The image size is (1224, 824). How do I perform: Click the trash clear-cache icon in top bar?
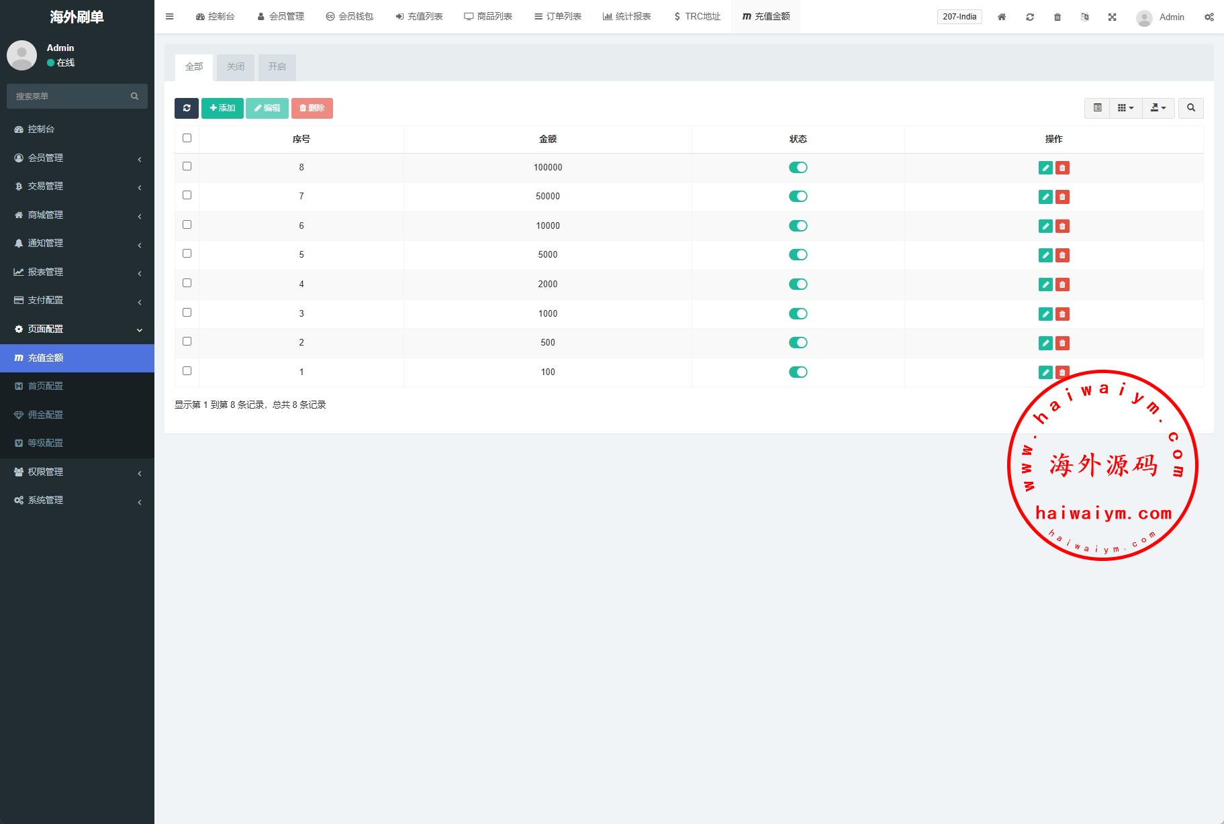(1057, 17)
